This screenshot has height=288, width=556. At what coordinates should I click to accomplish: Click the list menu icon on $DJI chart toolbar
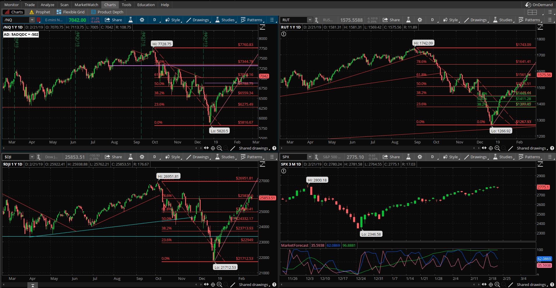[272, 157]
